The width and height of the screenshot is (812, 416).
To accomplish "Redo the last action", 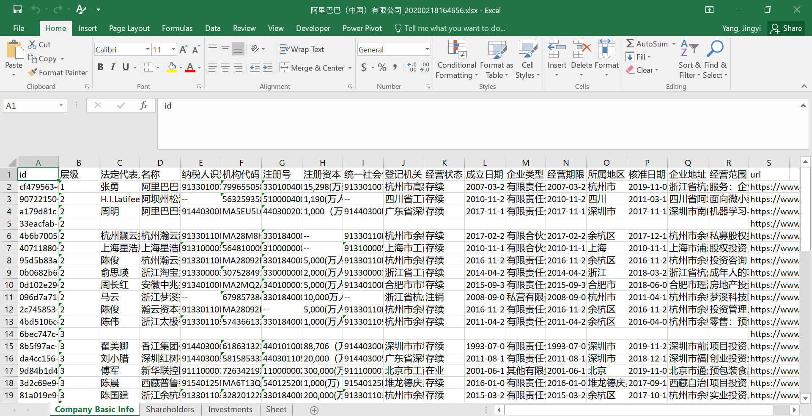I will [58, 9].
